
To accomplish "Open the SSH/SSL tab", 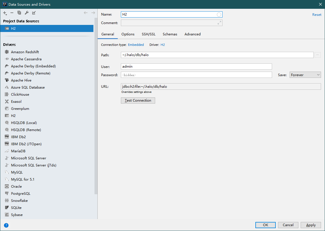I will [x=149, y=34].
